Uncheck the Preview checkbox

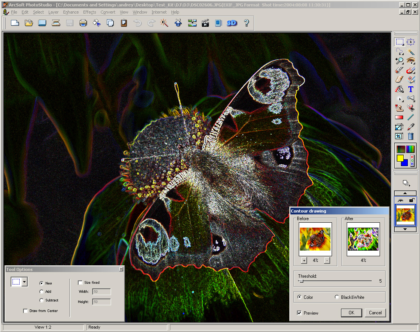tap(299, 313)
